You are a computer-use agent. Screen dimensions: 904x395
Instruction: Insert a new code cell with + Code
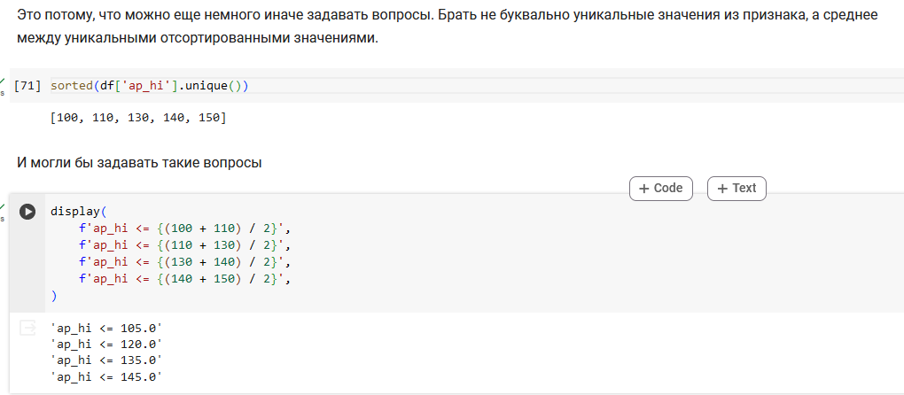(660, 189)
